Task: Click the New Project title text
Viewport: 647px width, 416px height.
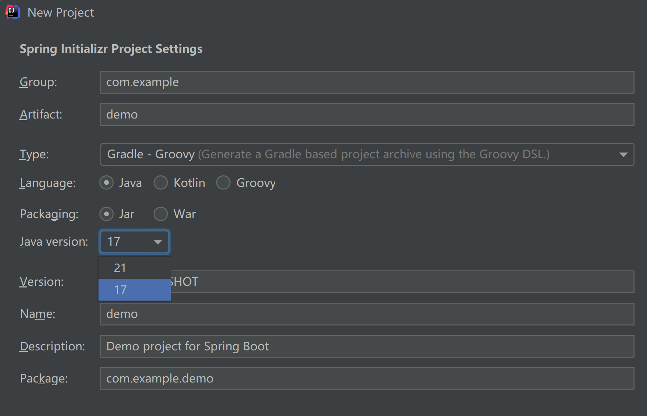Action: click(x=60, y=12)
